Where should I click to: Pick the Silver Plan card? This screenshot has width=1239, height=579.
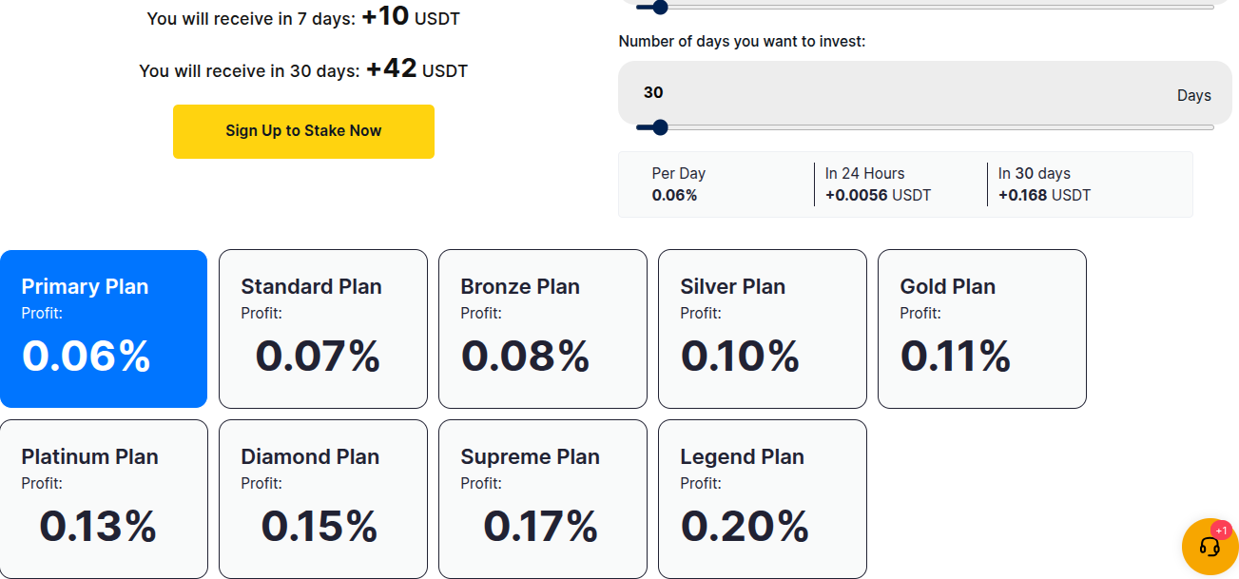763,329
